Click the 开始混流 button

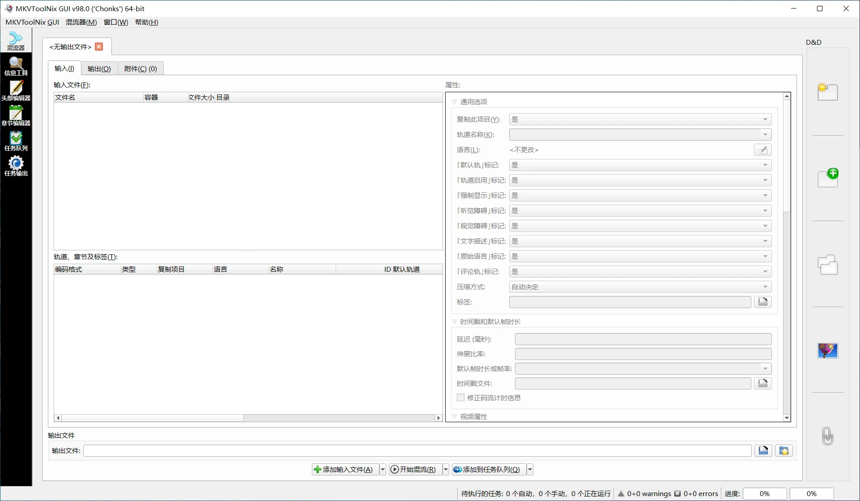(x=414, y=469)
